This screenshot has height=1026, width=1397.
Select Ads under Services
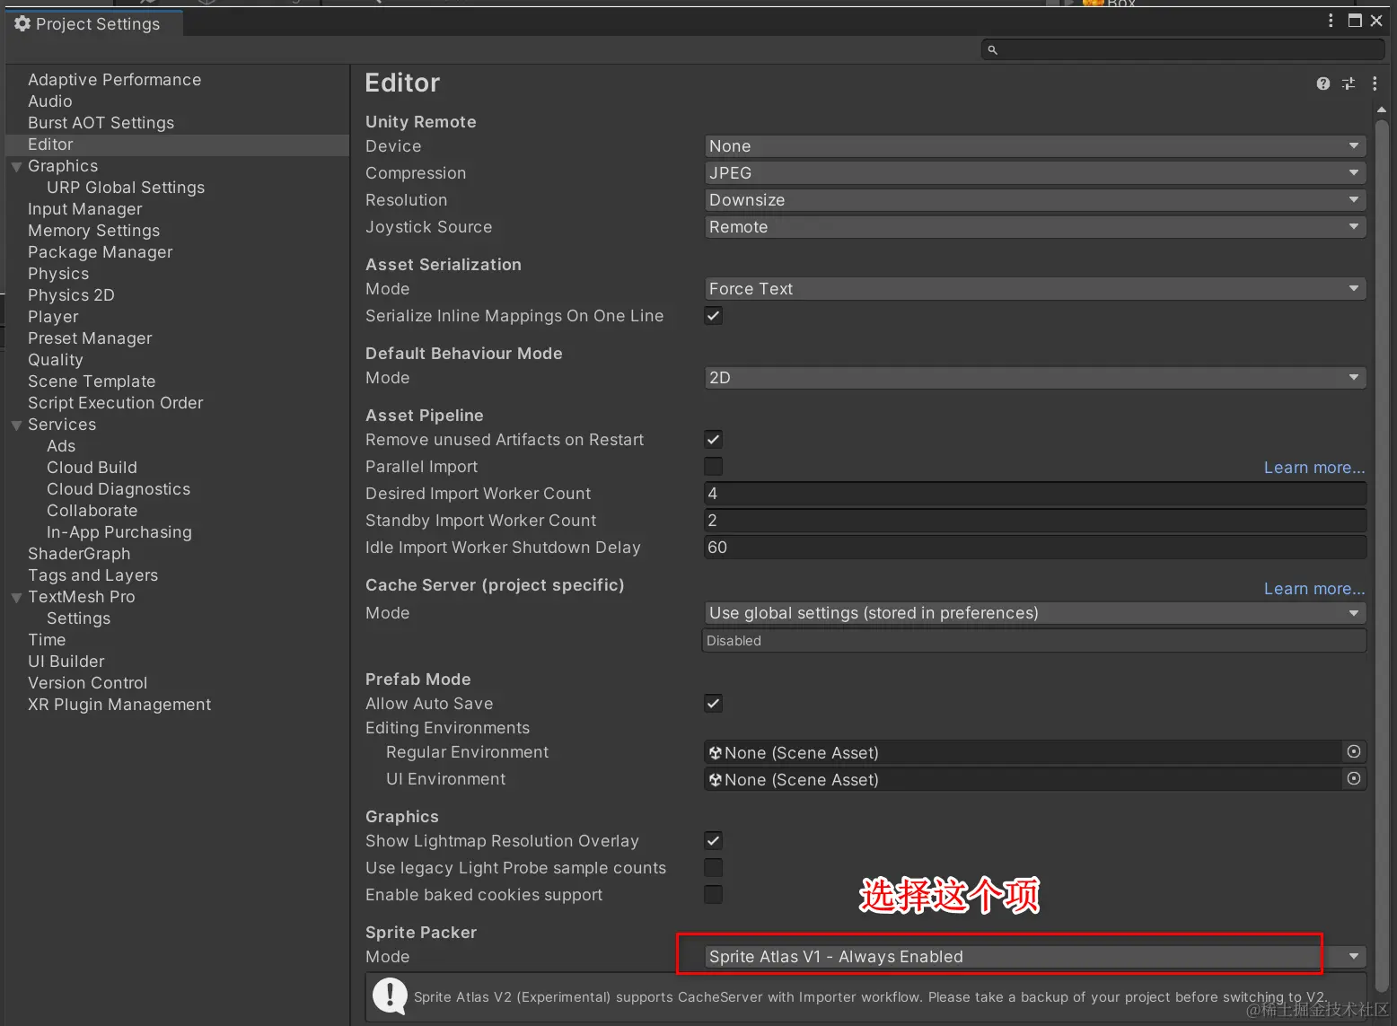point(61,446)
